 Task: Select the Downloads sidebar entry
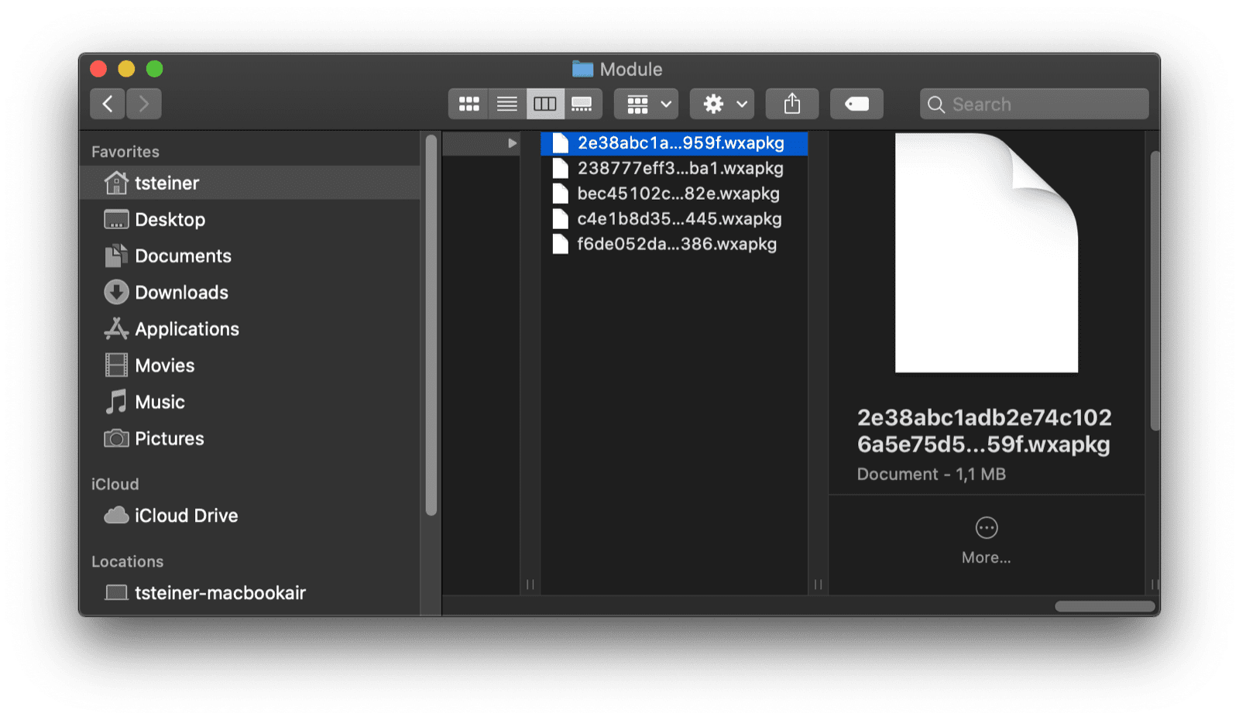181,292
